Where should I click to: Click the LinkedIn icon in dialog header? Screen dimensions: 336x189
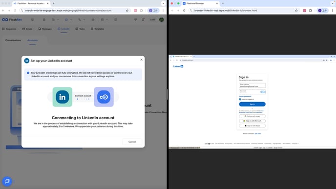[26, 61]
